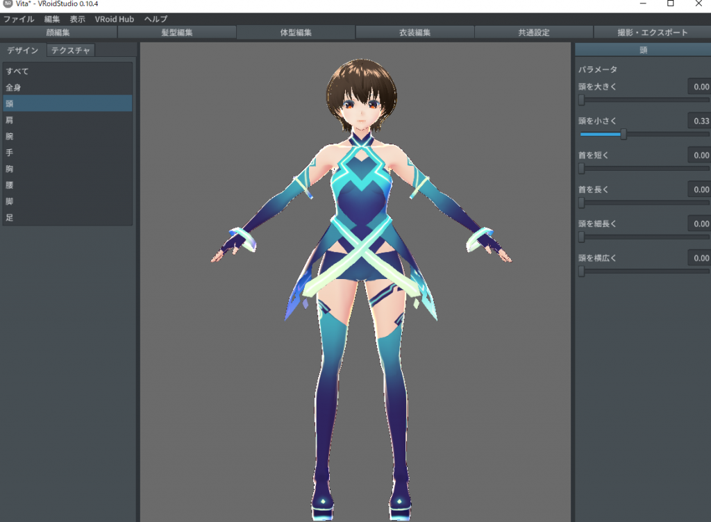Screen dimensions: 711x522
Task: Open the 編集 menu
Action: 52,19
